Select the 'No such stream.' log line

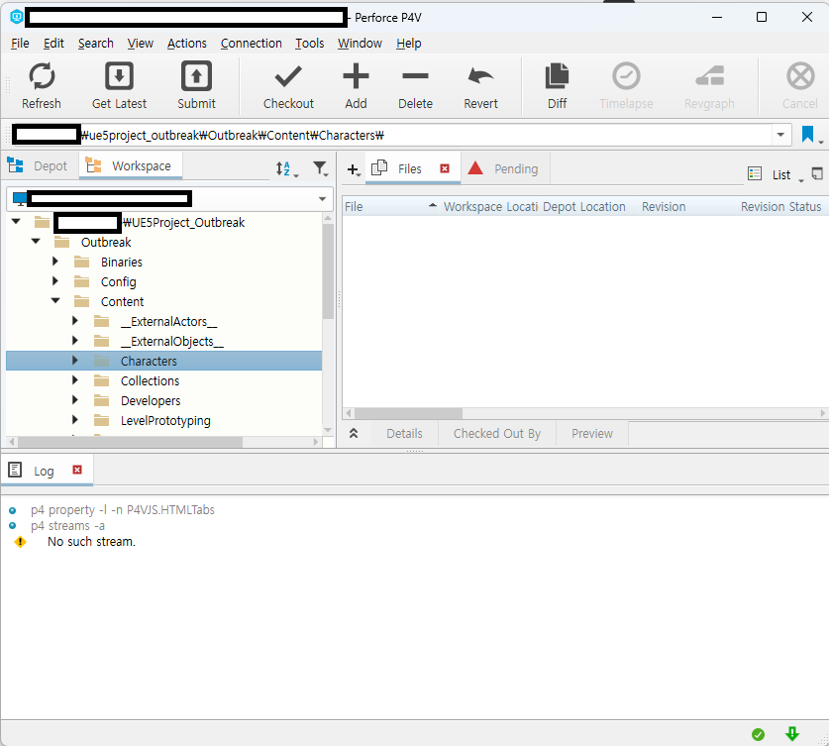click(91, 541)
